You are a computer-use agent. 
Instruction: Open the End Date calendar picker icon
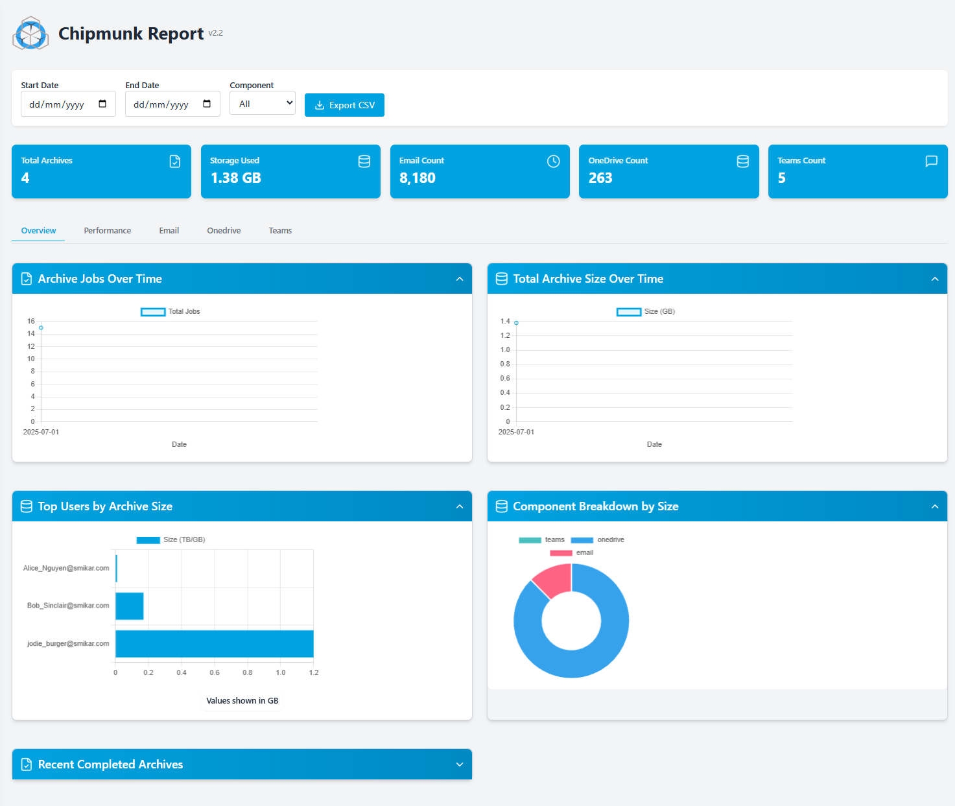click(207, 104)
